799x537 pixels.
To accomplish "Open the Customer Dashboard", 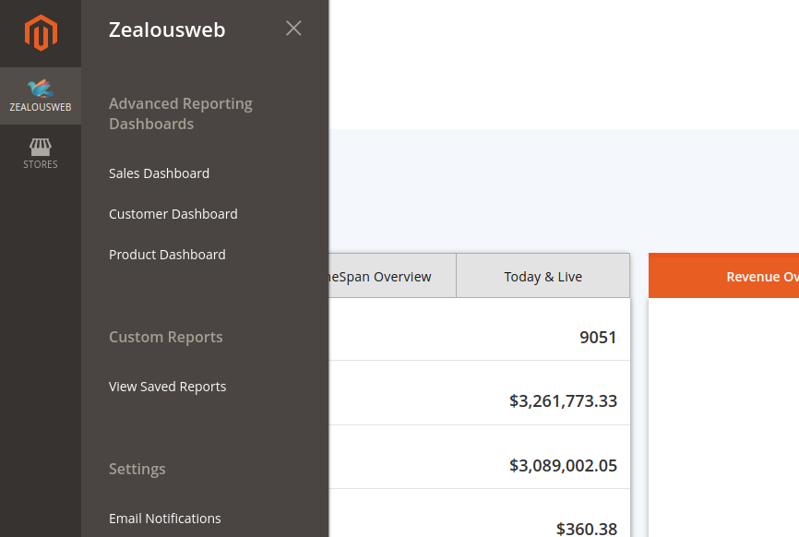I will click(173, 213).
